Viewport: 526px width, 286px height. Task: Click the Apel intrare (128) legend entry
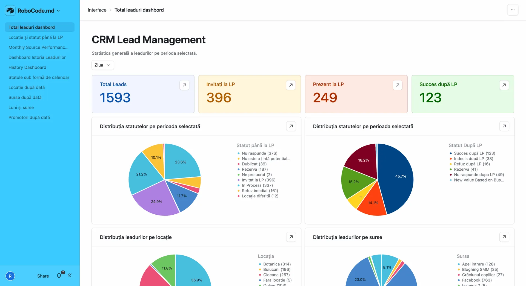(x=476, y=264)
